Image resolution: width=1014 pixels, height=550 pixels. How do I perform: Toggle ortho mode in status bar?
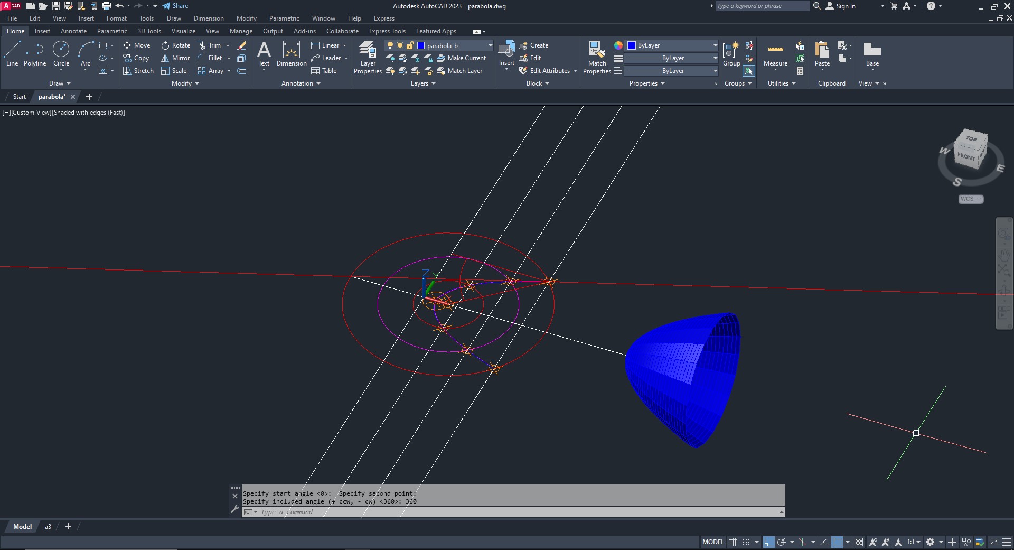pyautogui.click(x=768, y=542)
